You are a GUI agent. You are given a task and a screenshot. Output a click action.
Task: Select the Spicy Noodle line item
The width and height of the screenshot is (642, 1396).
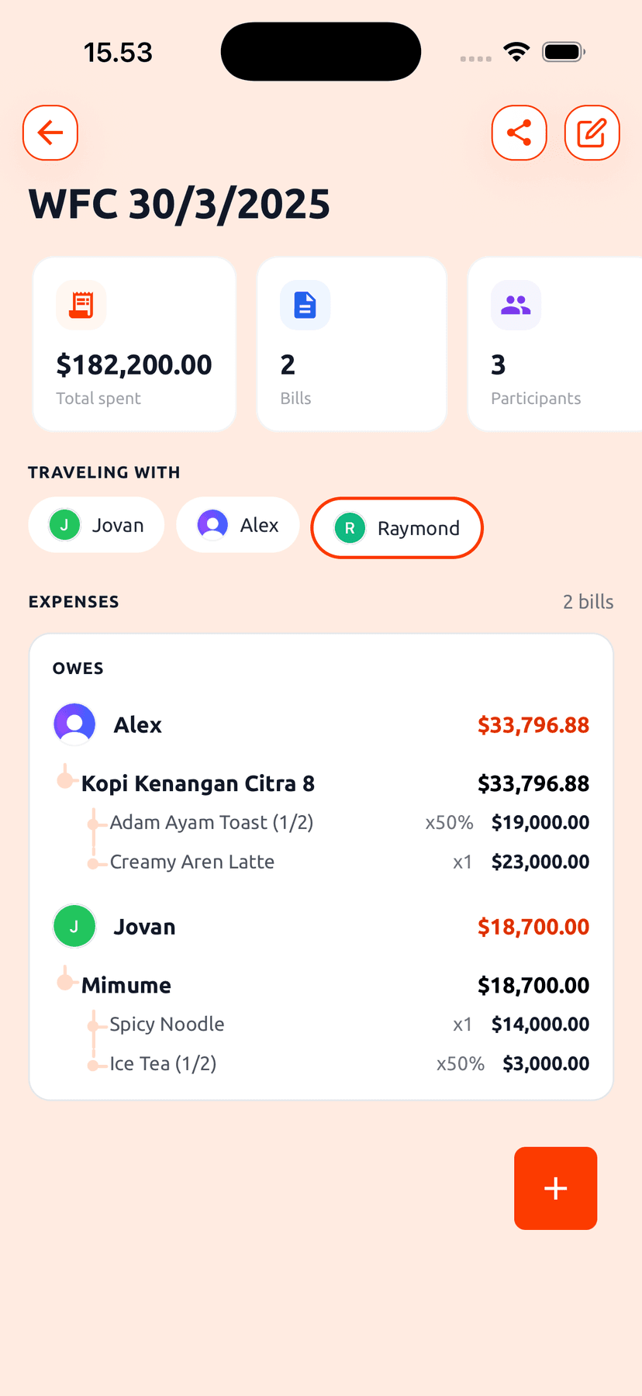pyautogui.click(x=166, y=1024)
